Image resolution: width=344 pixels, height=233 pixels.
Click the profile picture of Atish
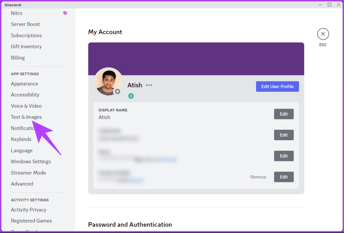click(108, 81)
